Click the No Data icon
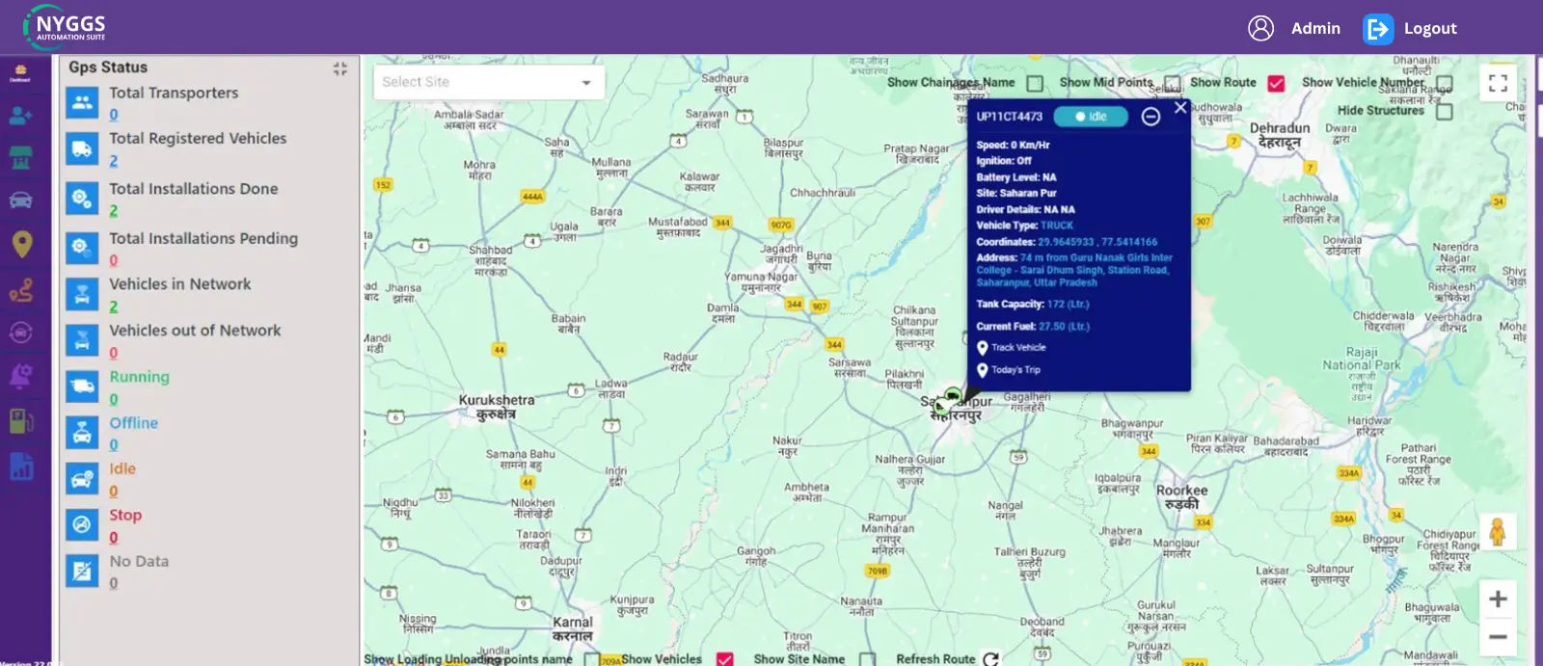This screenshot has height=666, width=1543. pos(82,572)
